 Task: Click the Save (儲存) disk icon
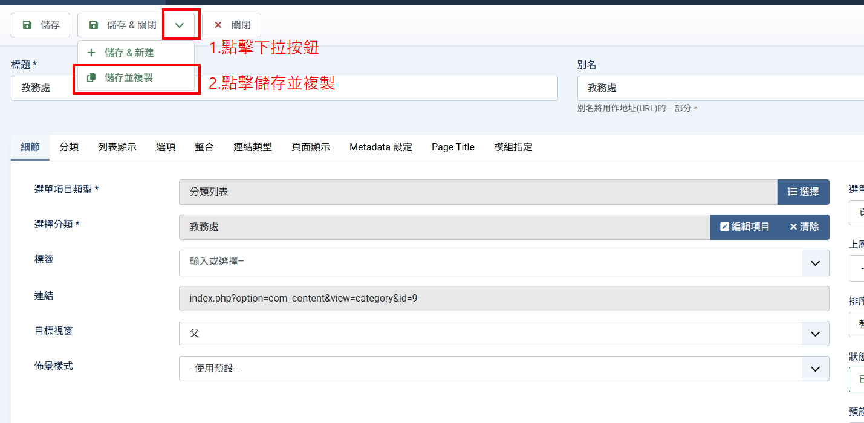[27, 25]
